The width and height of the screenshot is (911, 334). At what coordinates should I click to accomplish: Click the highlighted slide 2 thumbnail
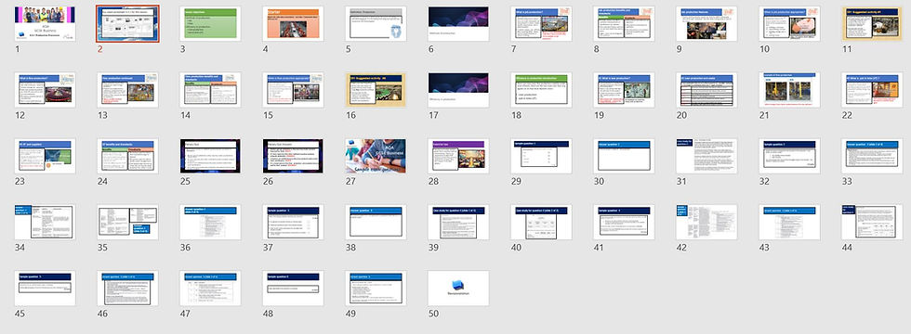[x=128, y=24]
